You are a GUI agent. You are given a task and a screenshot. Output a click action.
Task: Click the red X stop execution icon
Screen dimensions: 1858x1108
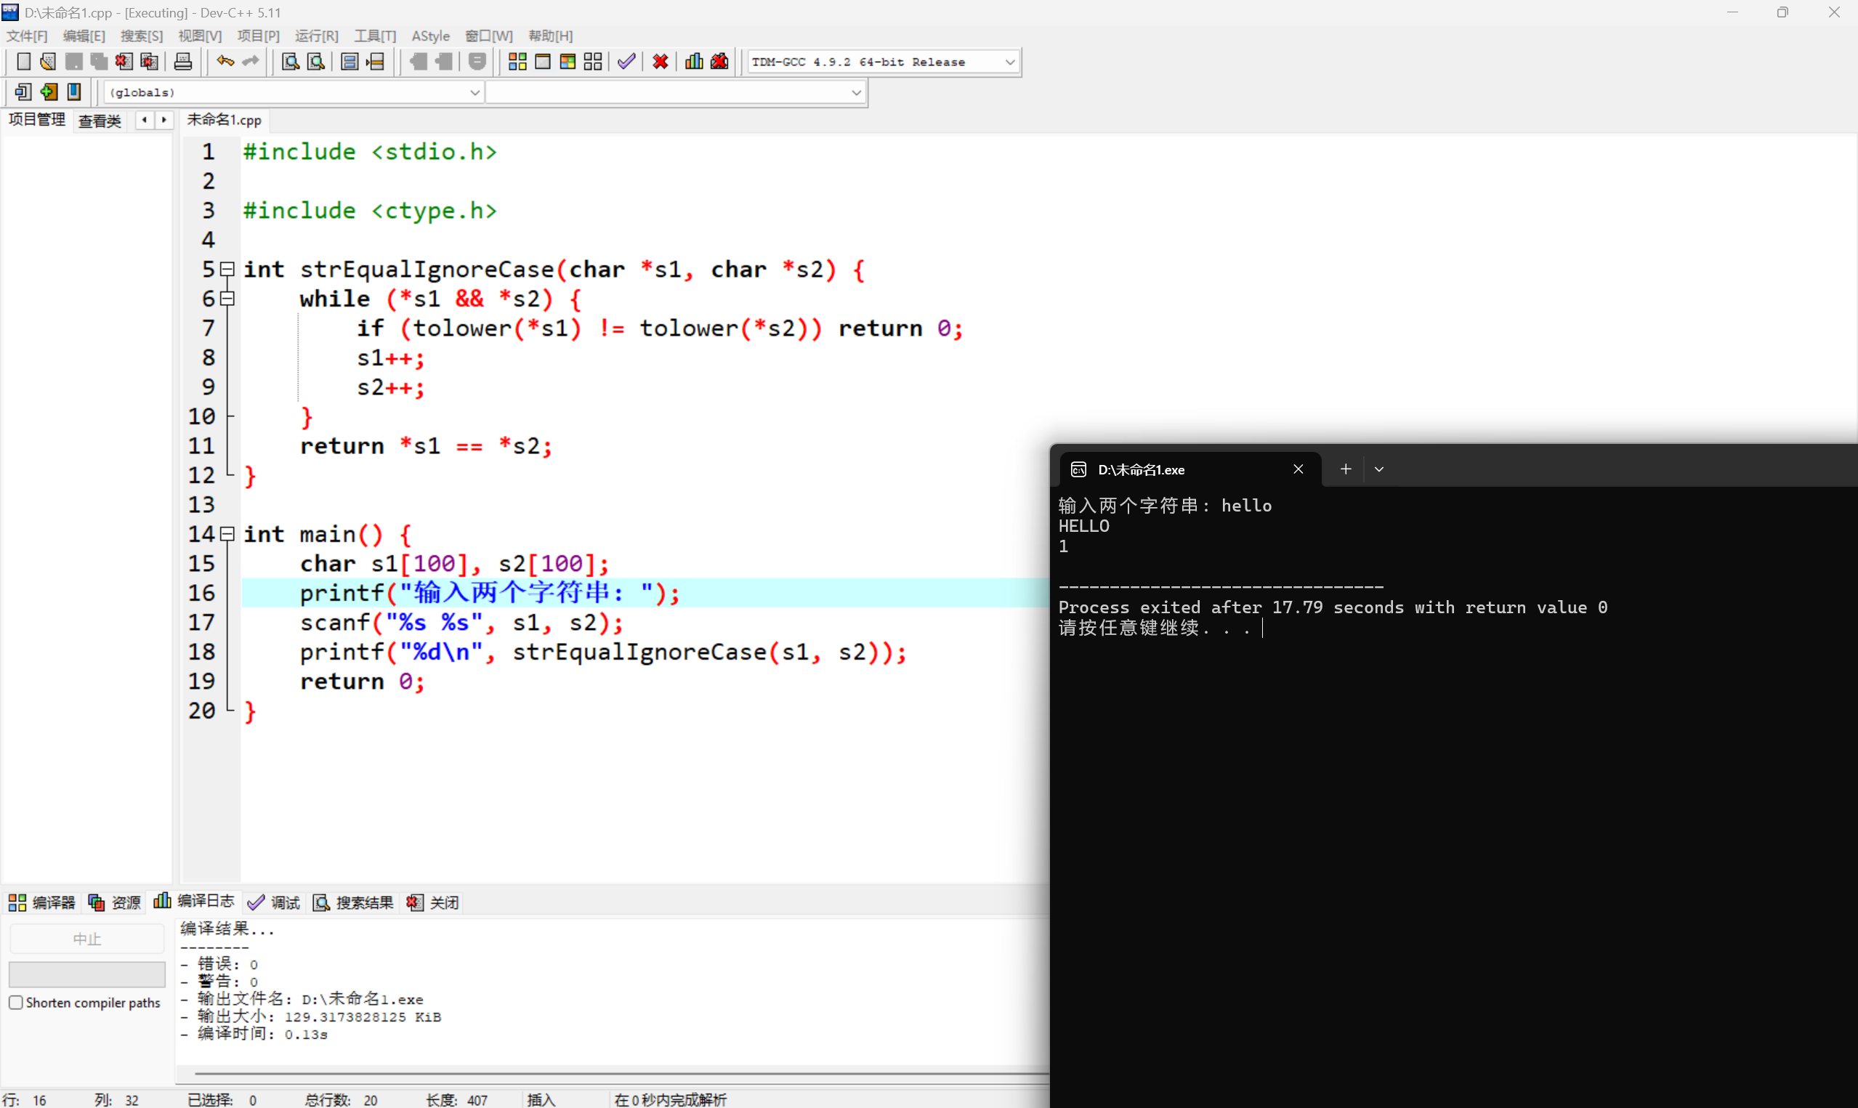pyautogui.click(x=660, y=62)
